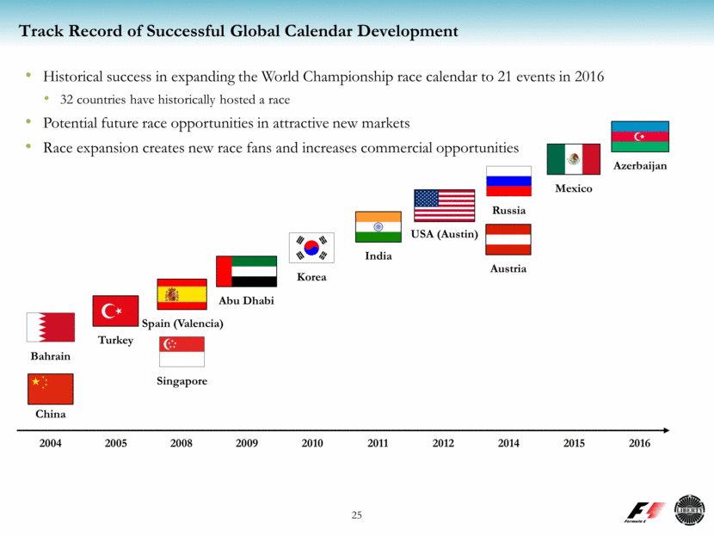The width and height of the screenshot is (714, 536).
Task: Select the Korea flag
Action: pos(311,248)
